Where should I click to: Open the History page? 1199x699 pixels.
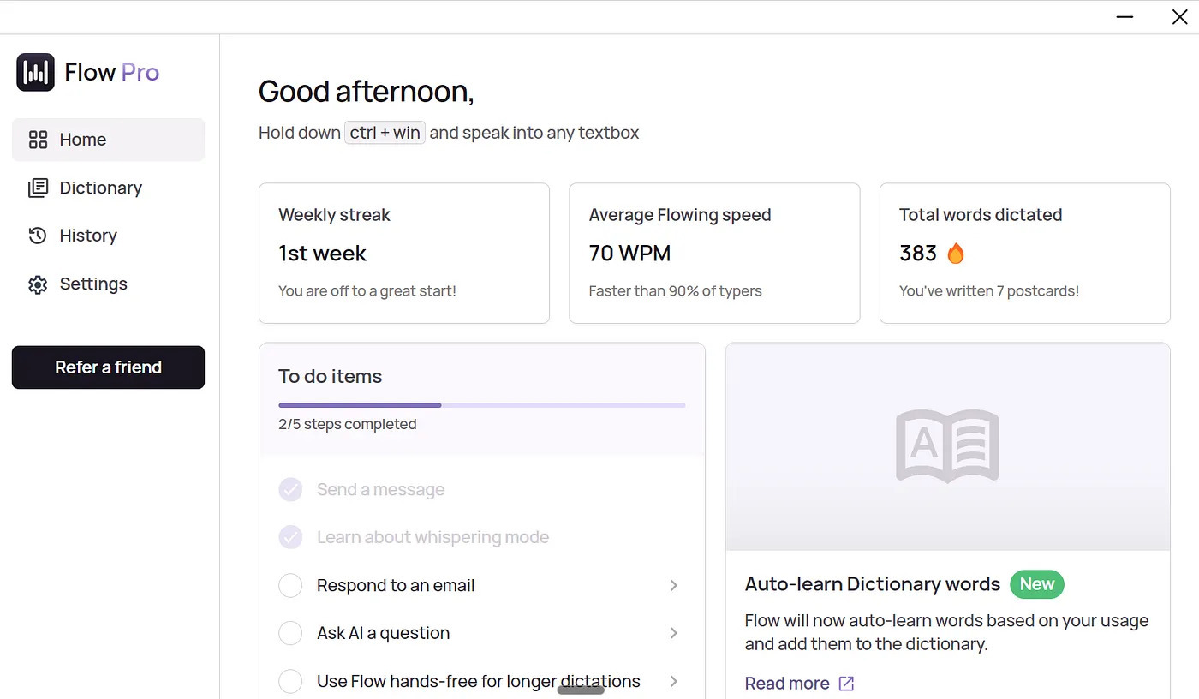pyautogui.click(x=108, y=236)
